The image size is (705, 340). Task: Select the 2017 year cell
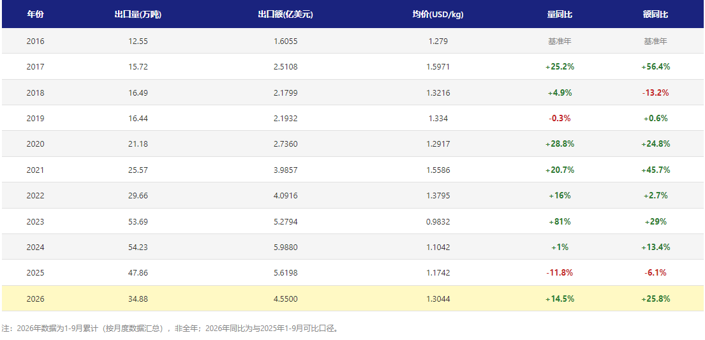[36, 66]
